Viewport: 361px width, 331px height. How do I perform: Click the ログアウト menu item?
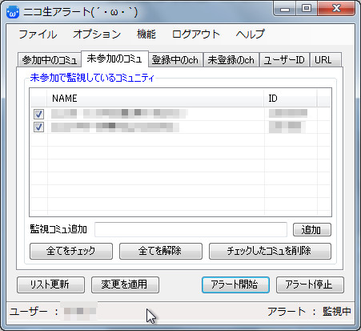click(x=195, y=34)
